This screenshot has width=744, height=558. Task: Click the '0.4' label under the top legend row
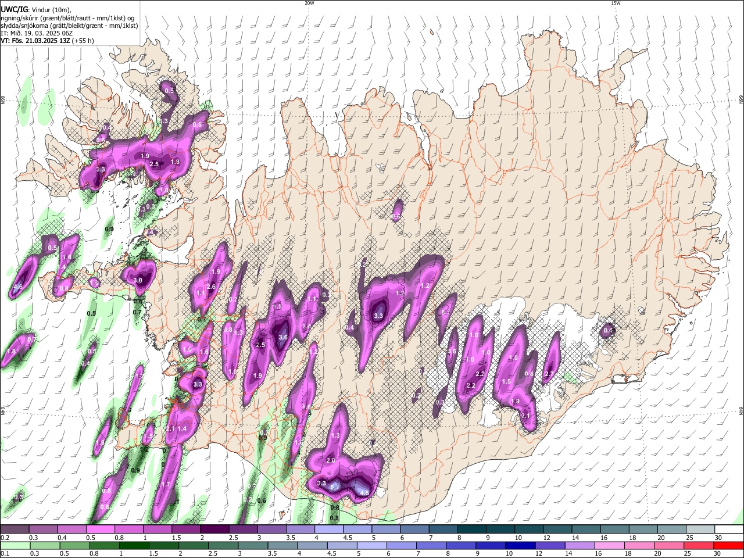coord(62,538)
